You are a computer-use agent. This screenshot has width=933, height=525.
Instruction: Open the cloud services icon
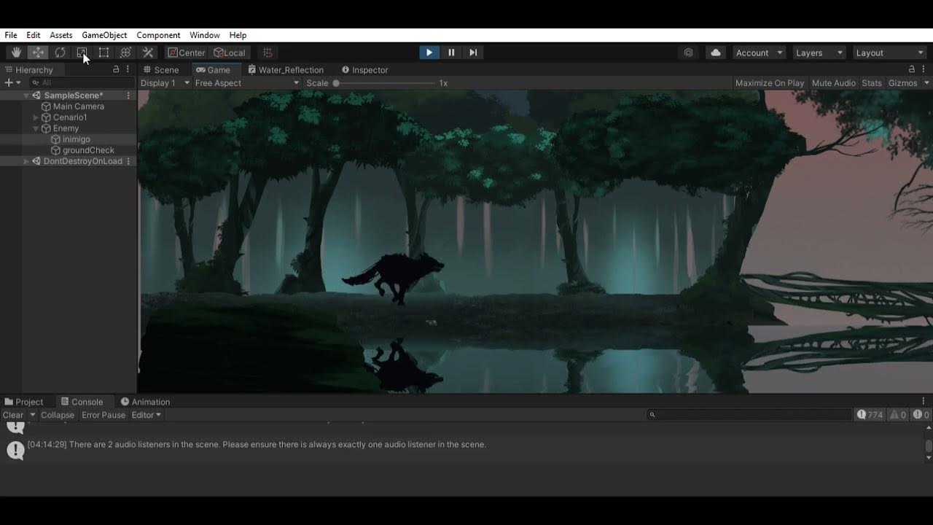(716, 52)
